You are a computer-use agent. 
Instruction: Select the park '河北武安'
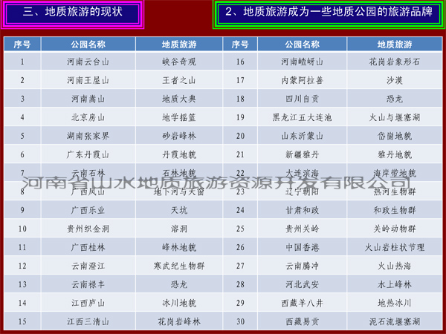click(302, 284)
